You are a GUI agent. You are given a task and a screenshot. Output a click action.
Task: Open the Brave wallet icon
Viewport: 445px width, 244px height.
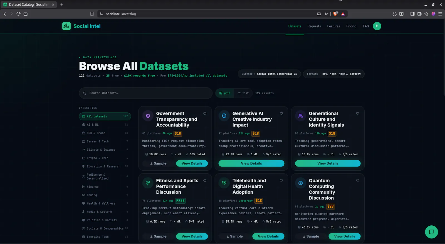coord(419,14)
